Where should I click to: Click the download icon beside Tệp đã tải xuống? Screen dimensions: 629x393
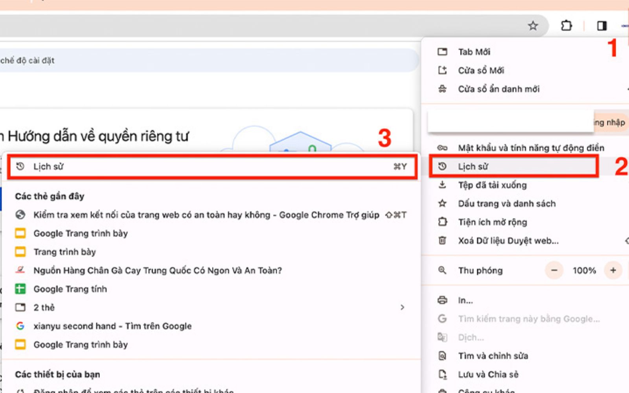(442, 184)
